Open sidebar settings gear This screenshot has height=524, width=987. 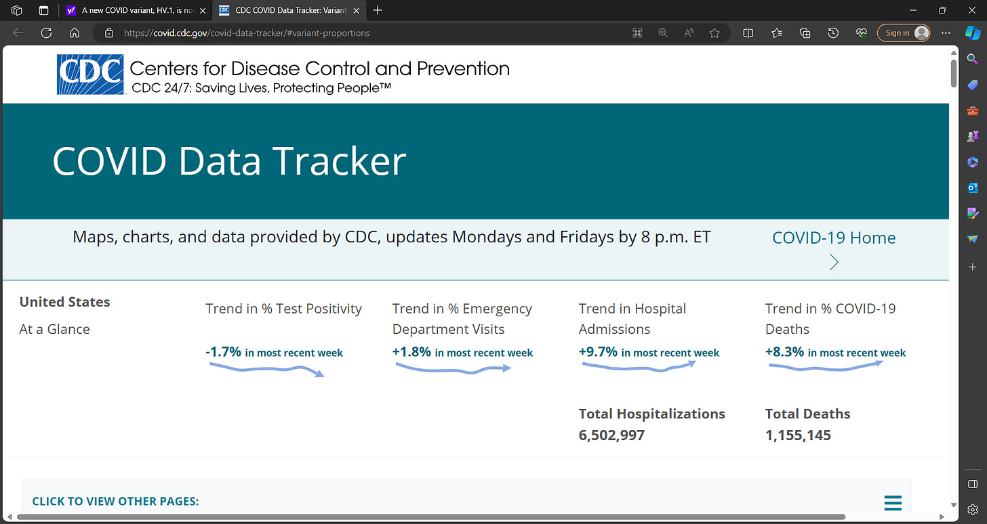click(x=972, y=508)
